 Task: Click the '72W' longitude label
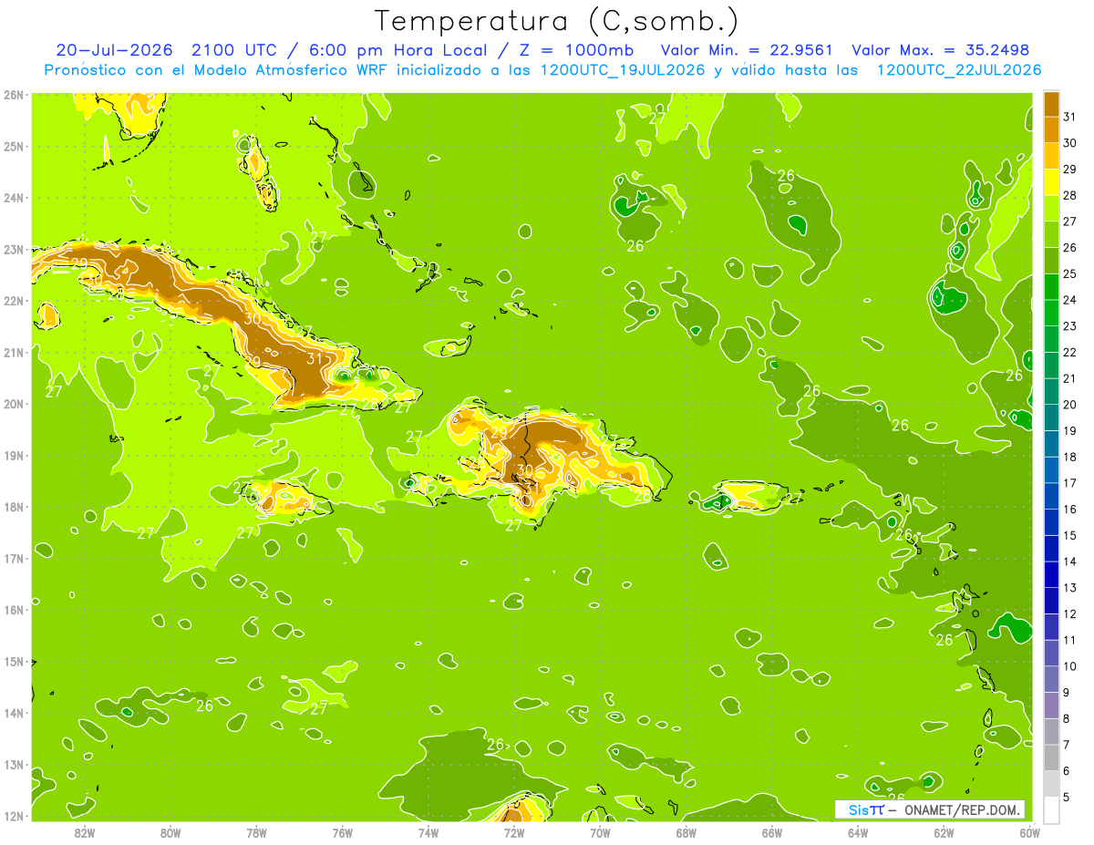pyautogui.click(x=514, y=832)
